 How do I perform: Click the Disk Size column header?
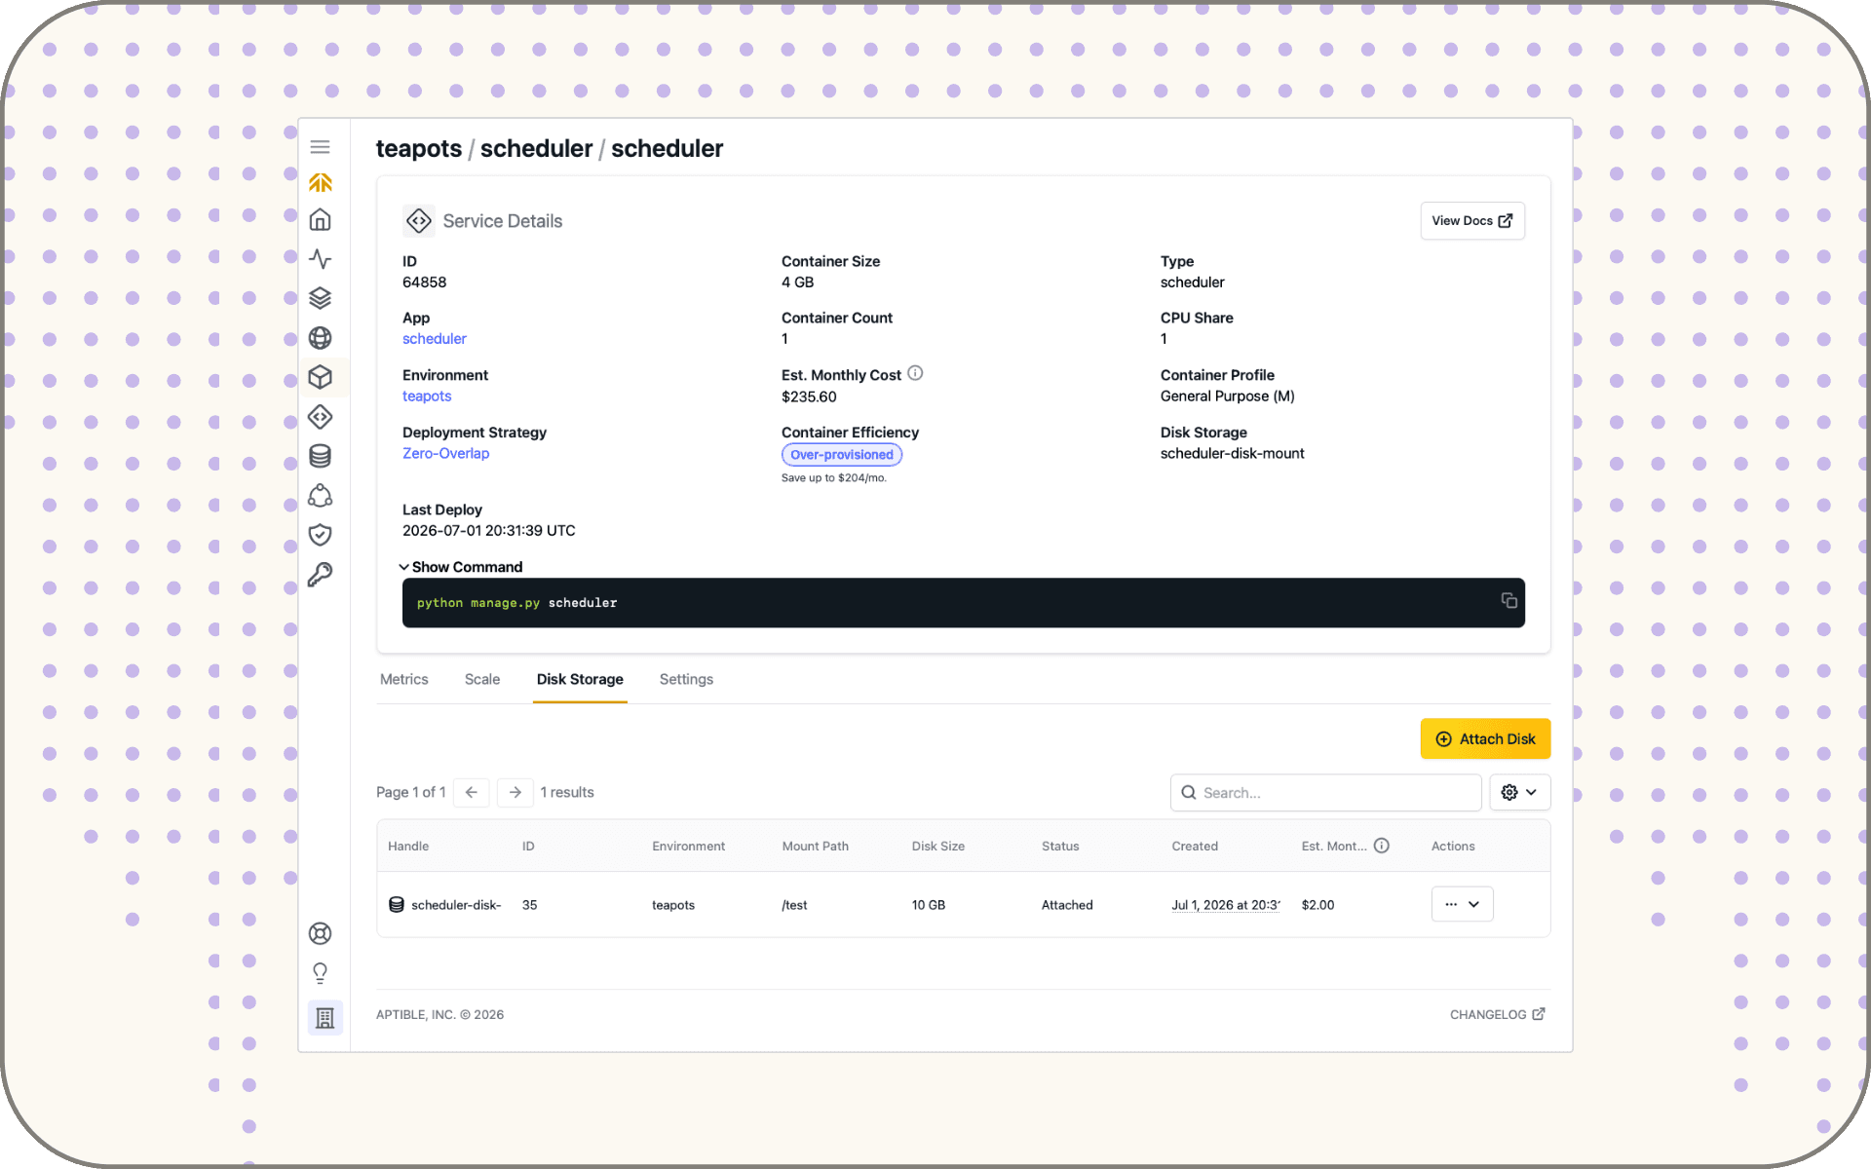[938, 846]
